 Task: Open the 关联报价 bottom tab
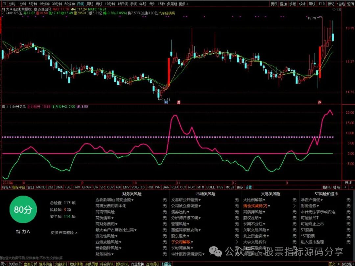tap(15, 264)
